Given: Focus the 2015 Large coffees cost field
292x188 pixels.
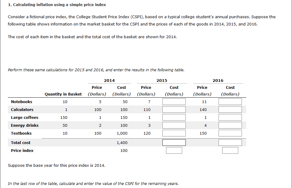Looking at the screenshot, I should tap(174, 117).
